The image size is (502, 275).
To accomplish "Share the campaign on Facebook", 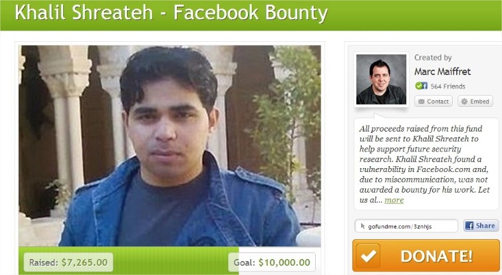I will click(x=481, y=226).
